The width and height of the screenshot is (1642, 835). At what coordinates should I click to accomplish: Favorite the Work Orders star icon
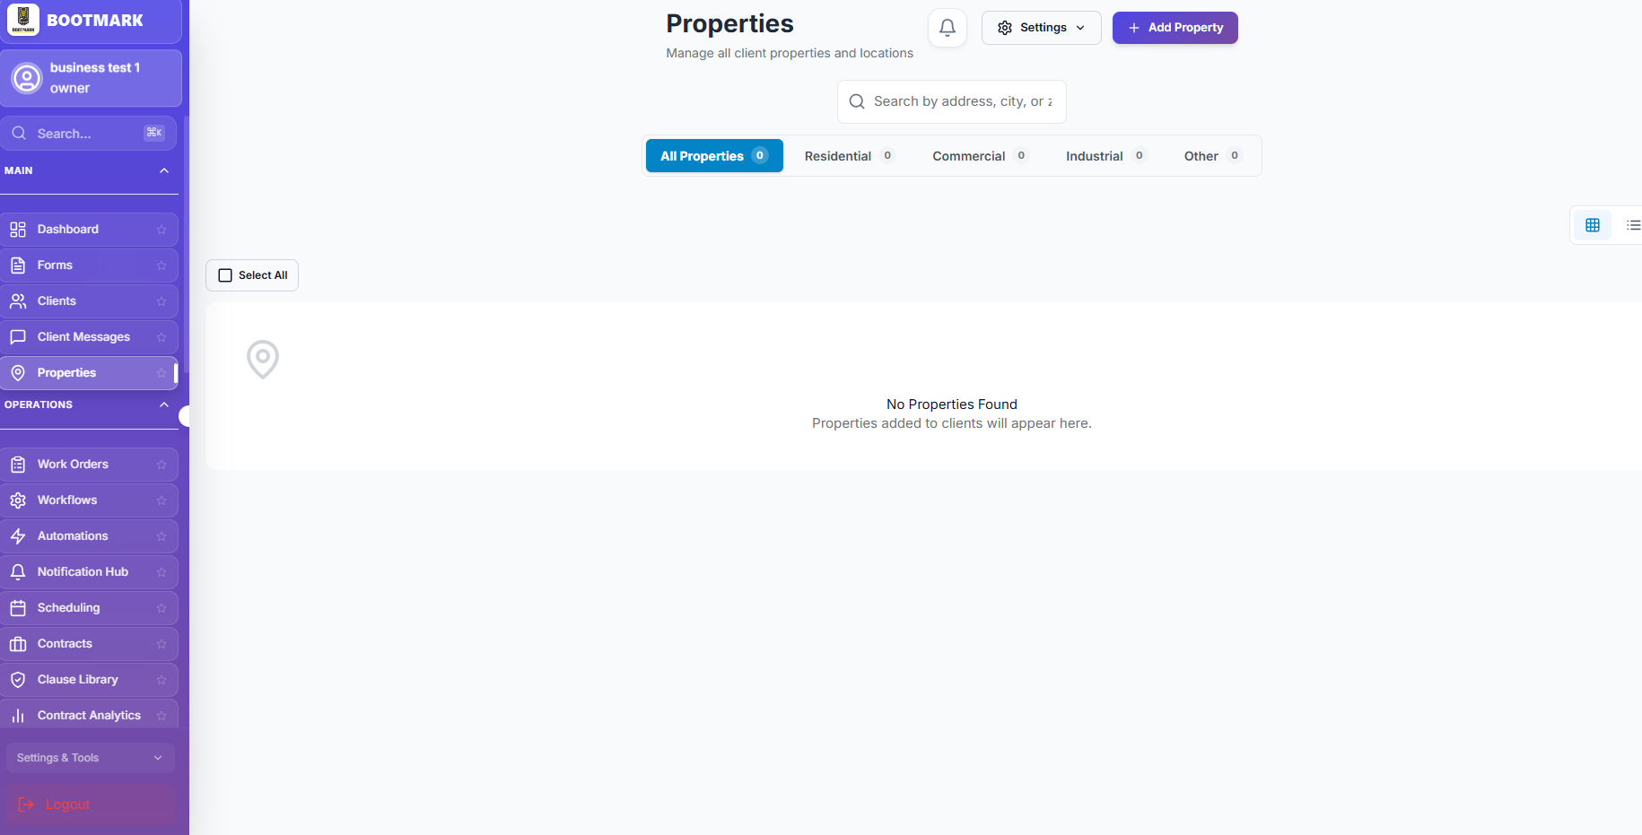[162, 465]
